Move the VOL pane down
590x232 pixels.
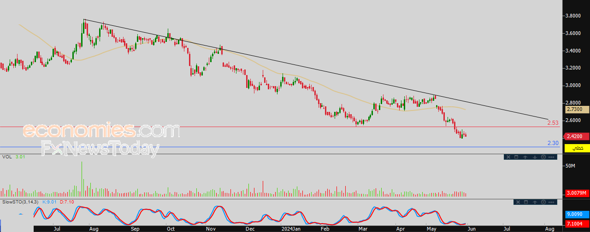(x=535, y=157)
